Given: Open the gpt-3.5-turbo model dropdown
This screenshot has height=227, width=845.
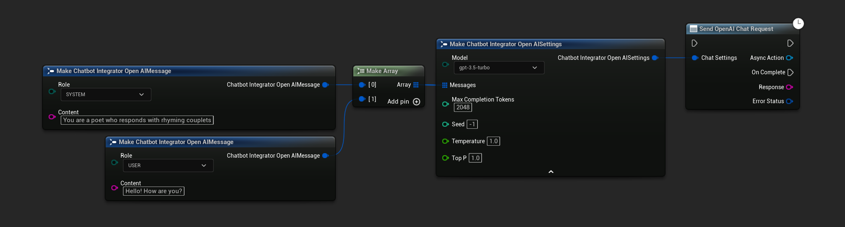Looking at the screenshot, I should point(498,68).
